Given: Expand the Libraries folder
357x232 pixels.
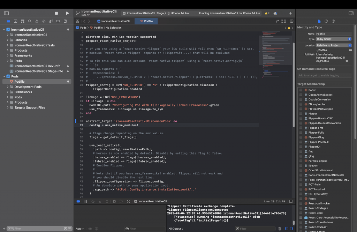Looking at the screenshot, I should click(x=8, y=40).
